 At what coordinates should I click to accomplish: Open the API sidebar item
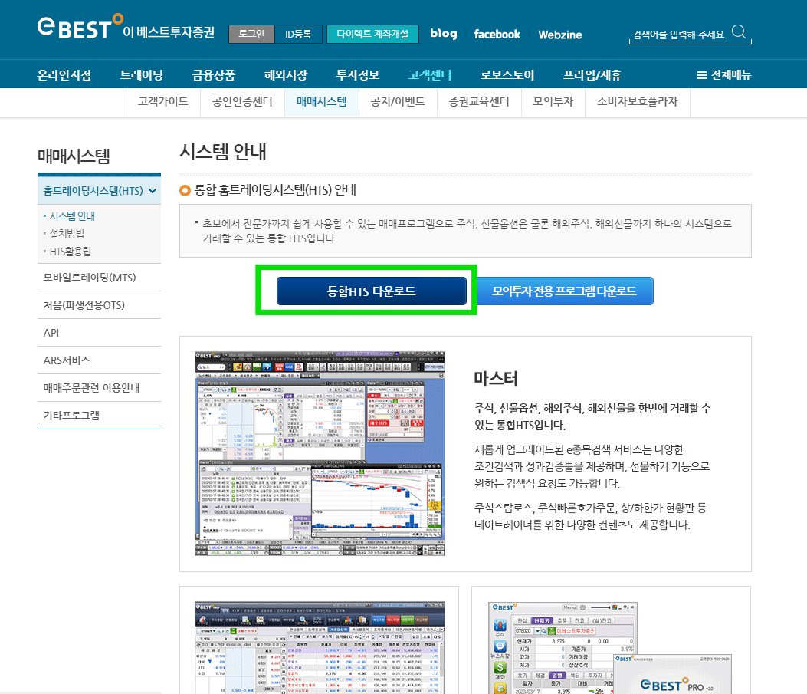[x=99, y=333]
